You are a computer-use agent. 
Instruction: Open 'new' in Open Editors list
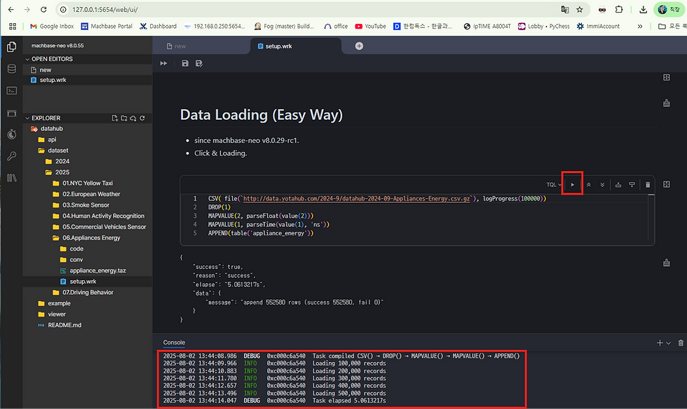point(88,70)
